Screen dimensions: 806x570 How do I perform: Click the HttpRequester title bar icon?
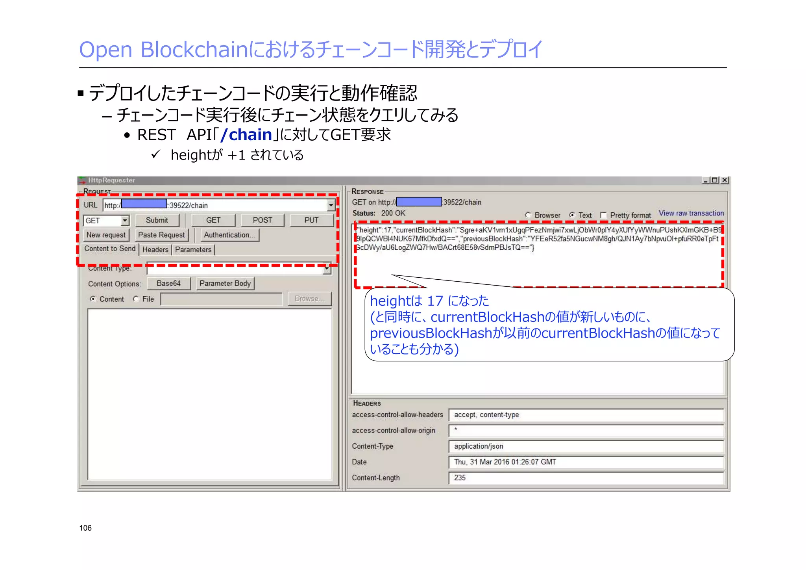pos(82,180)
